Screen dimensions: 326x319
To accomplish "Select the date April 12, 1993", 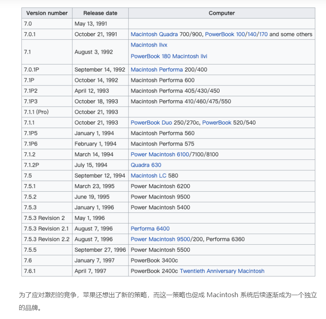I will pos(92,91).
